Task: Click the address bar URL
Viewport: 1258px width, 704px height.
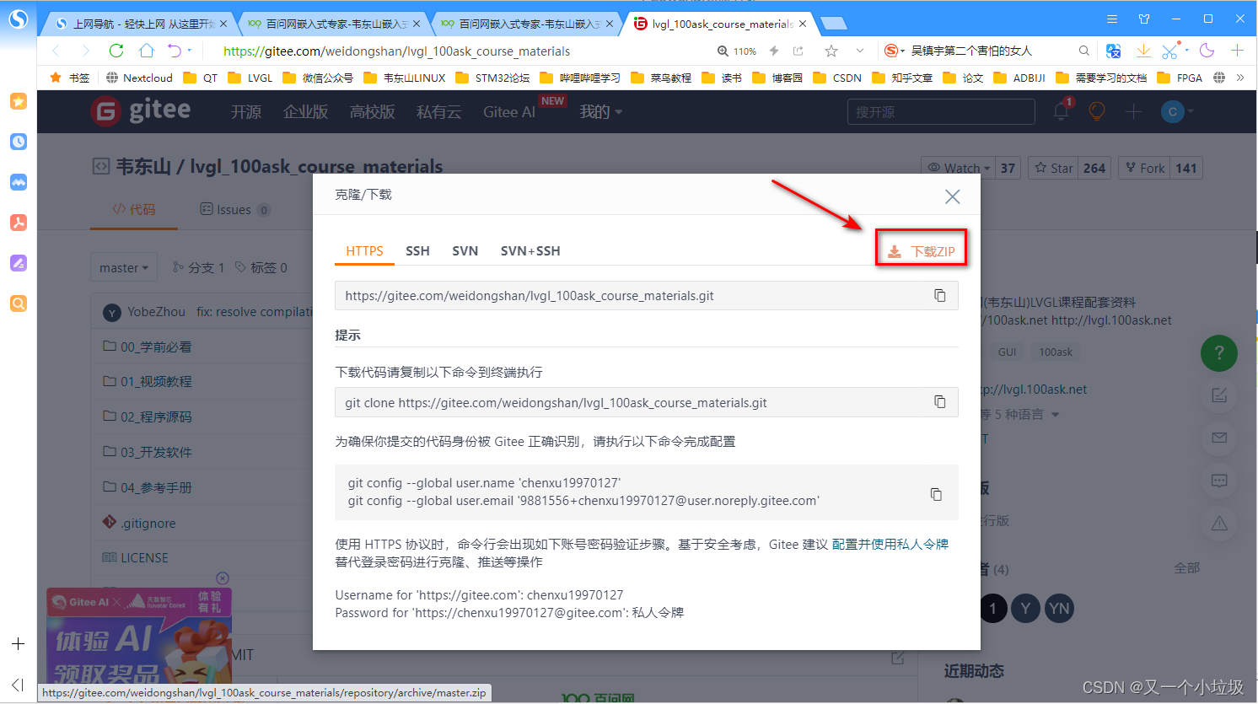Action: click(396, 51)
